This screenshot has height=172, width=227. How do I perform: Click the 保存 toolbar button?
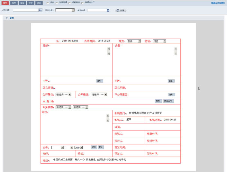pyautogui.click(x=14, y=3)
